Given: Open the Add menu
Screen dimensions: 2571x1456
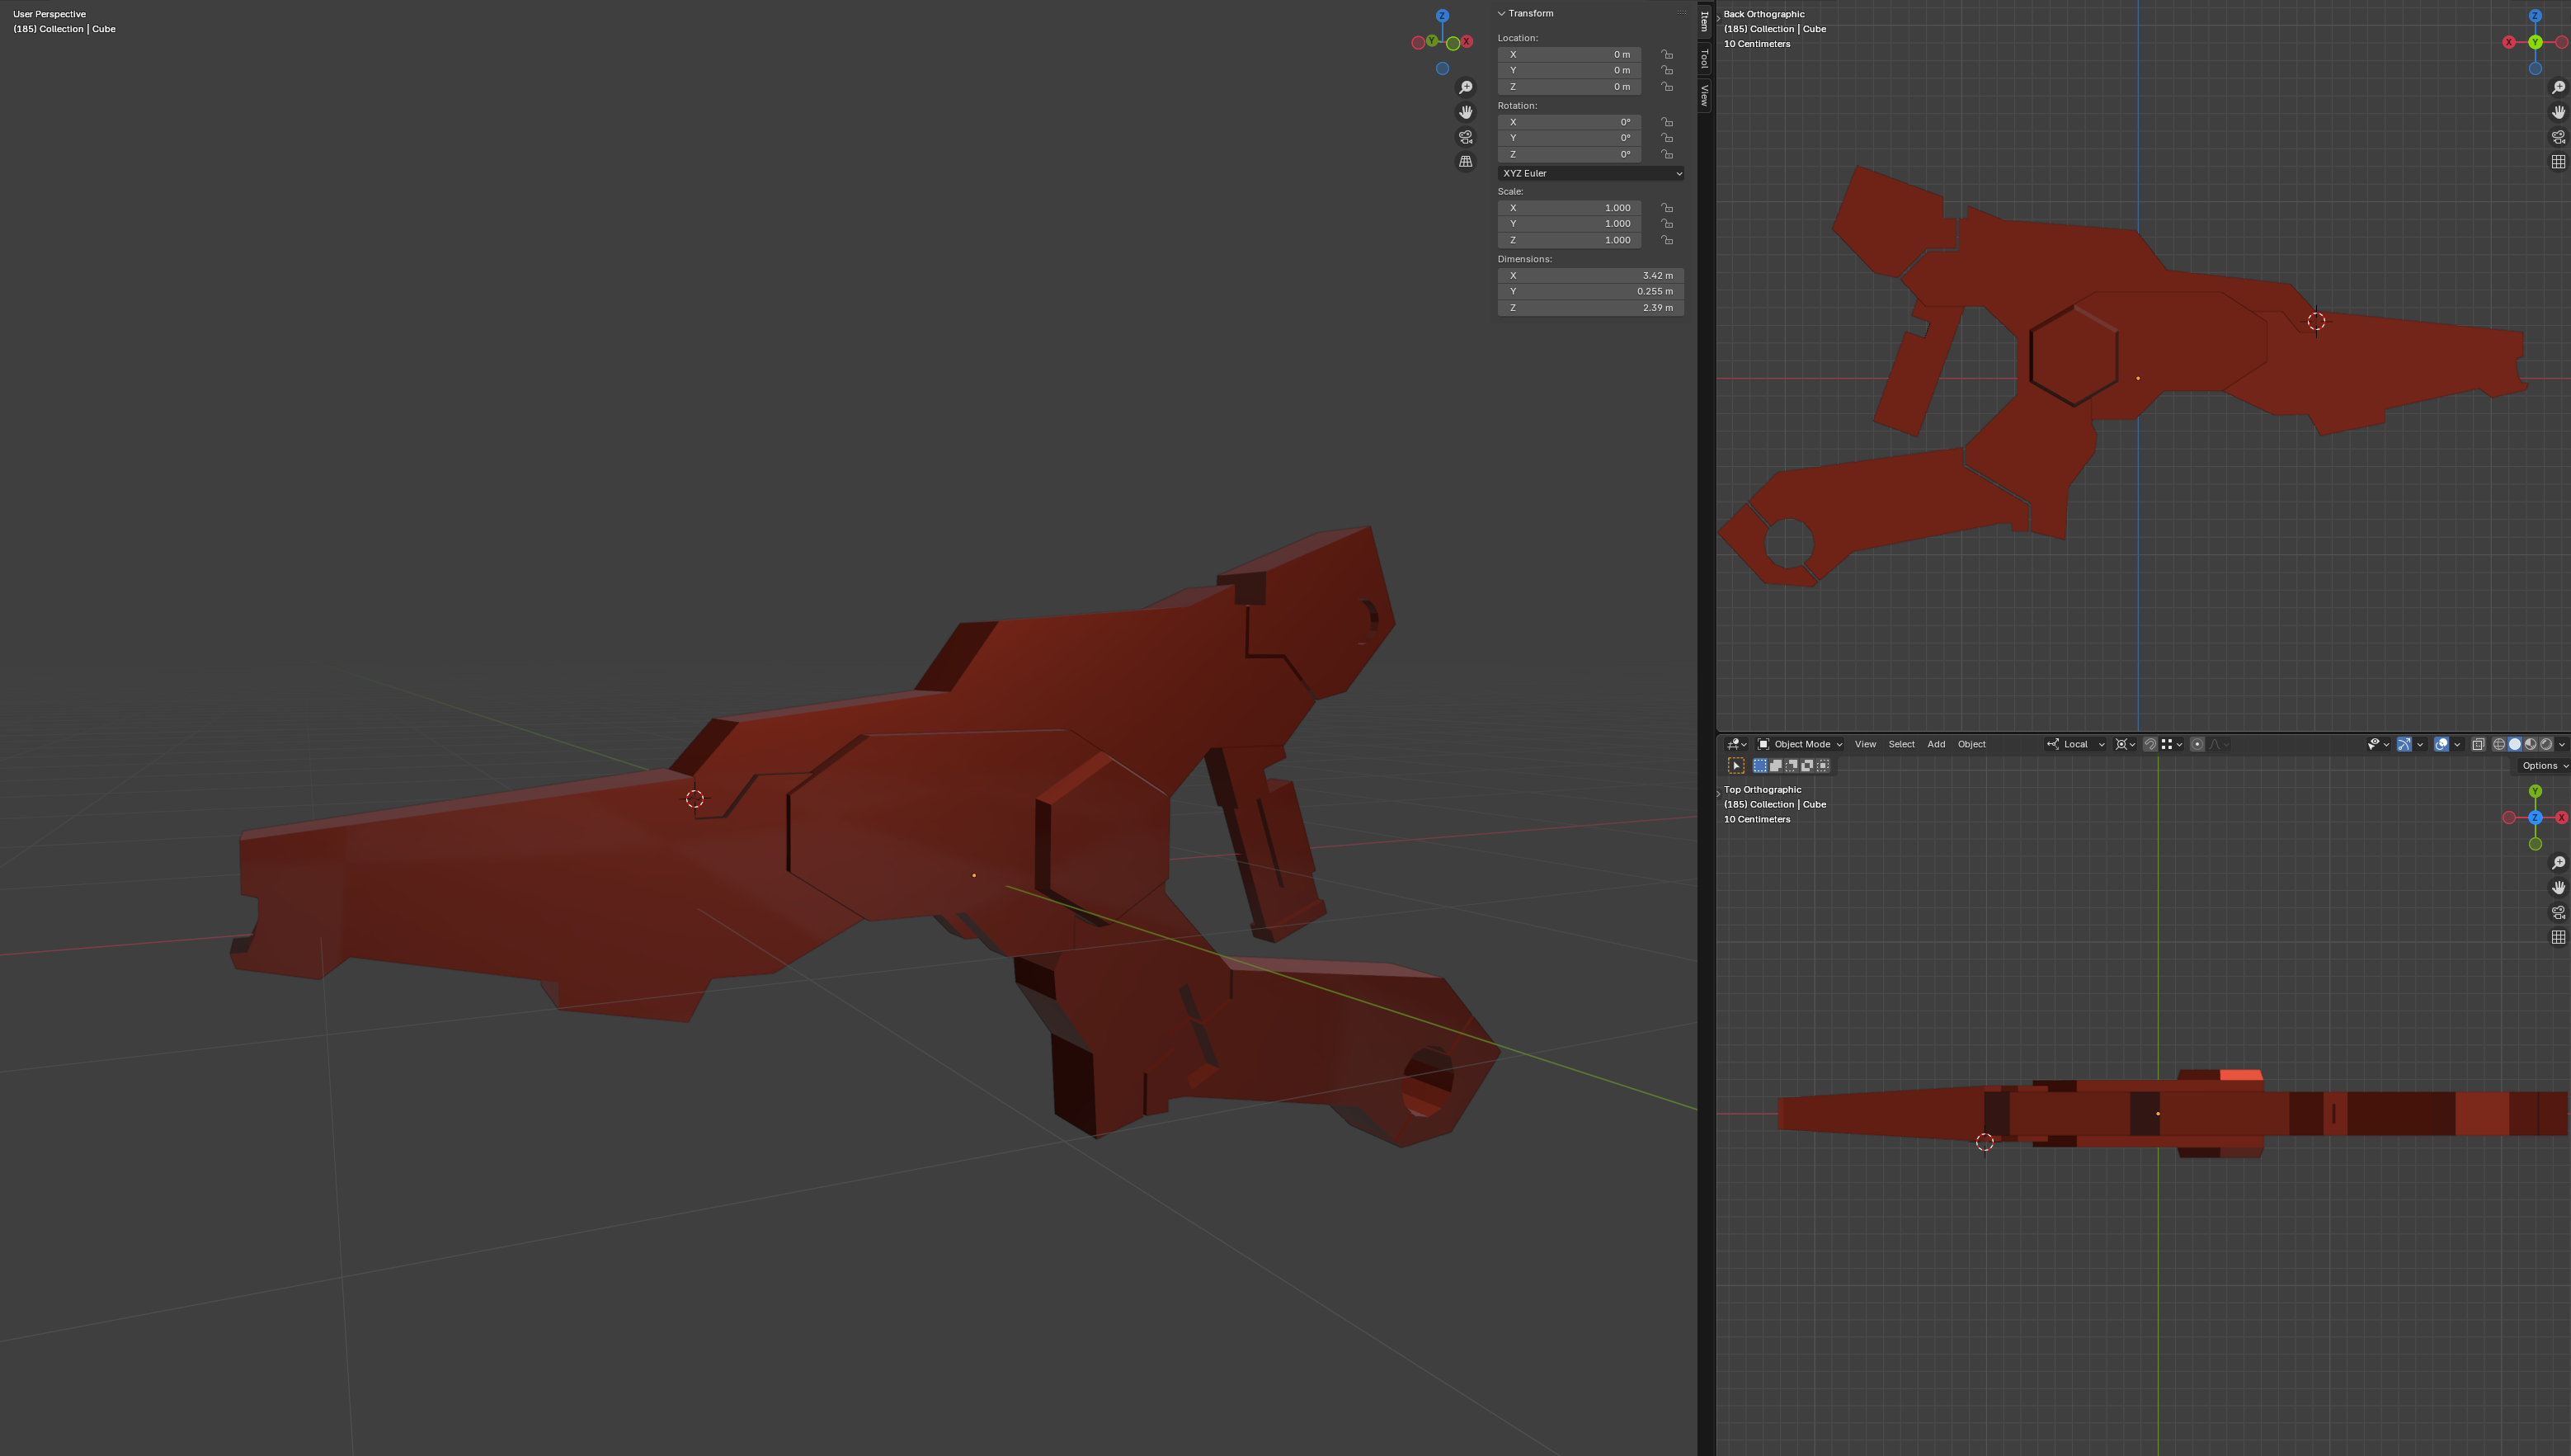Looking at the screenshot, I should tap(1935, 744).
